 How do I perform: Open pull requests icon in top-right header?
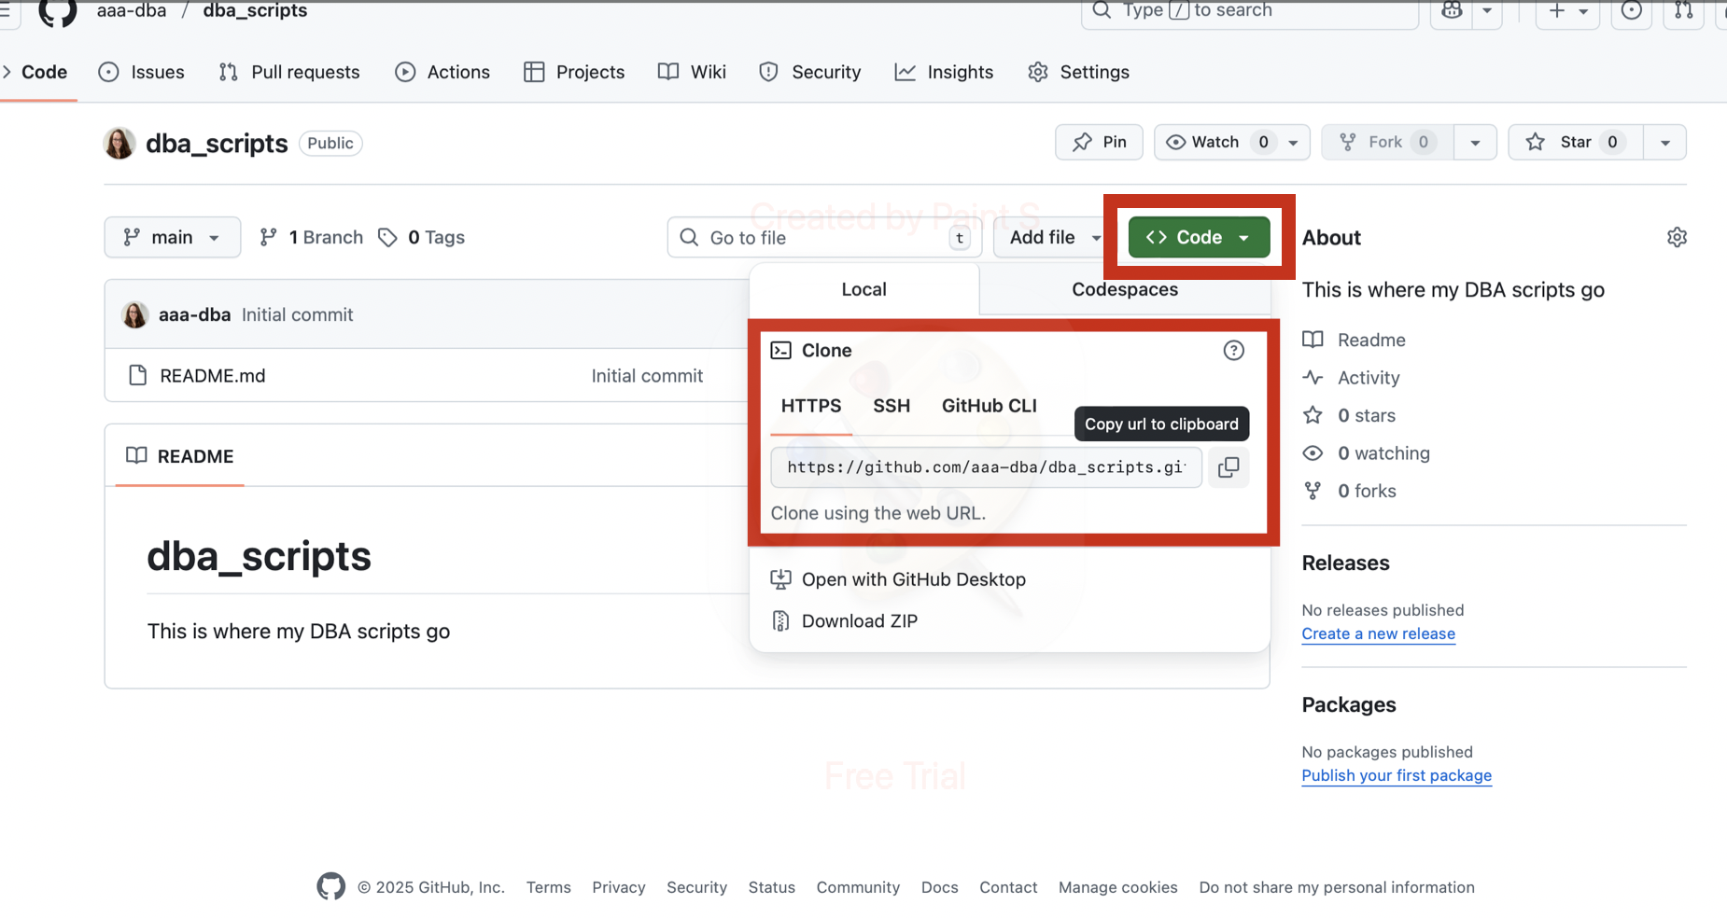coord(1683,11)
